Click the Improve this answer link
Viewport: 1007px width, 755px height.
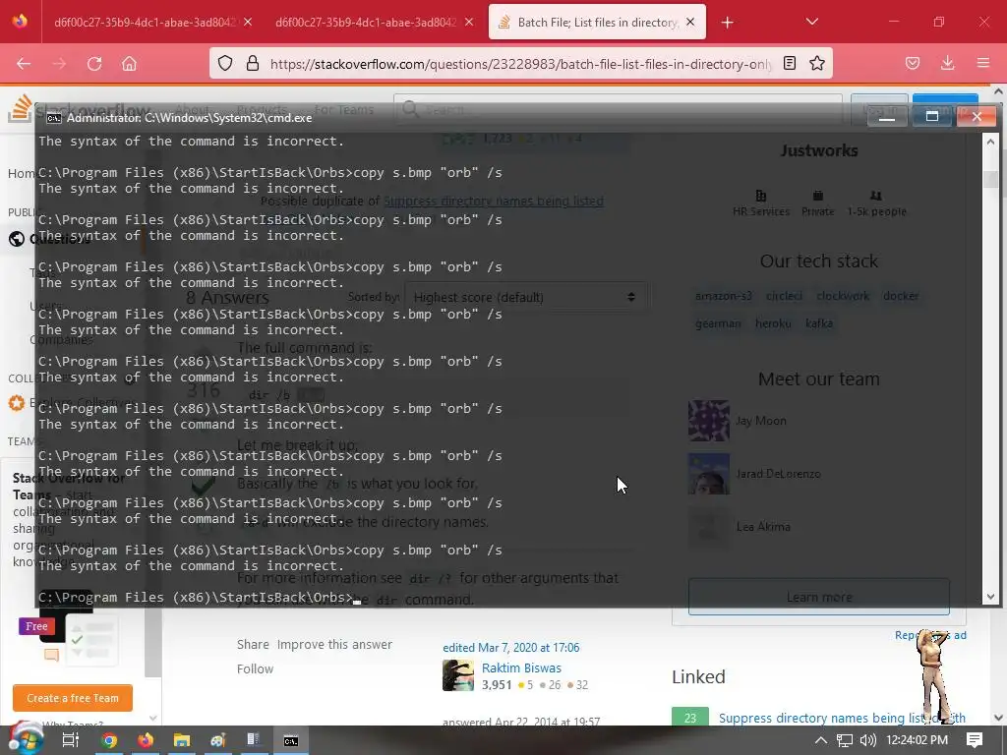[334, 645]
